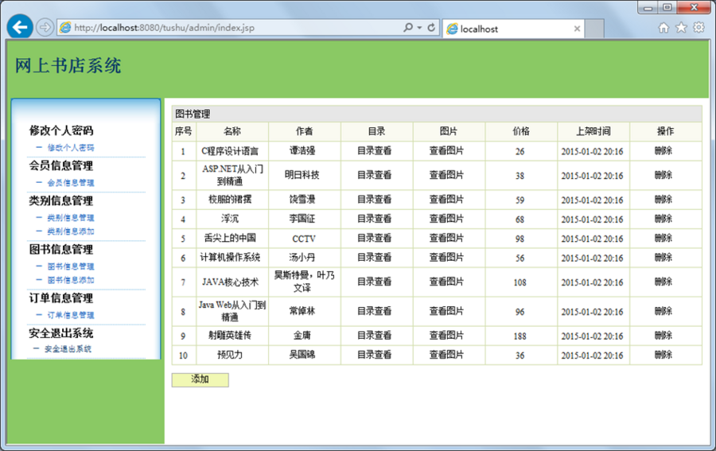This screenshot has width=716, height=451.
Task: Open a new blank tab
Action: (x=594, y=29)
